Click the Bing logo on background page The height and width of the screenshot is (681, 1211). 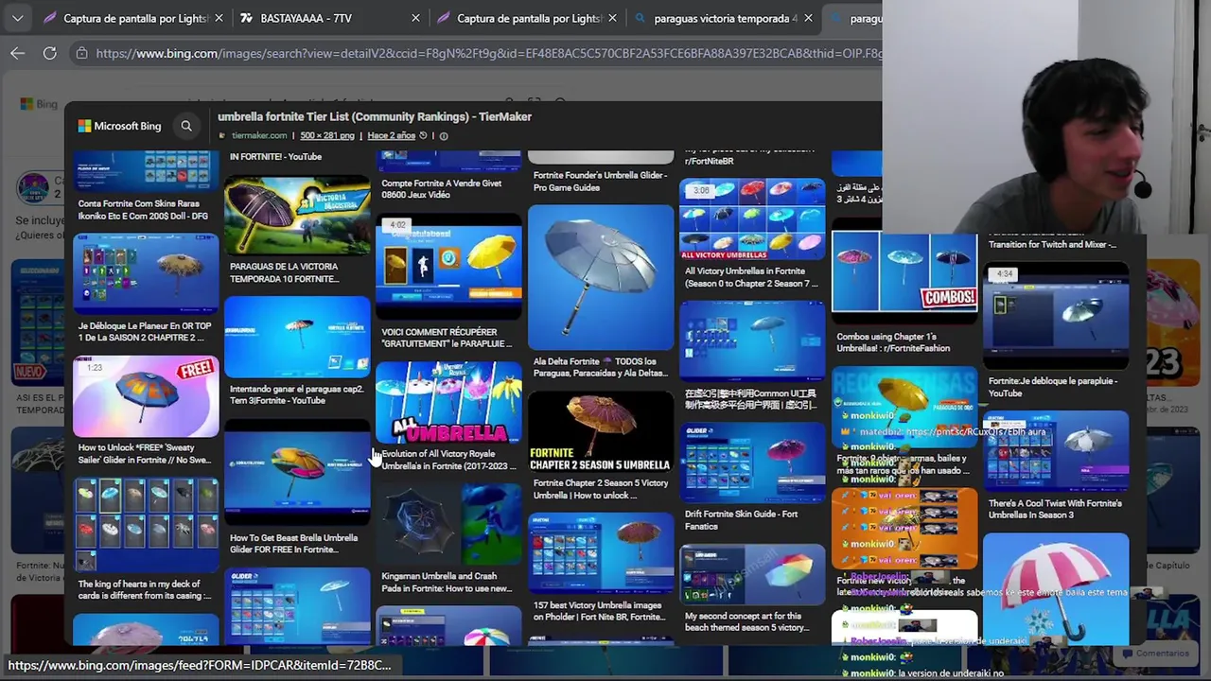(39, 104)
